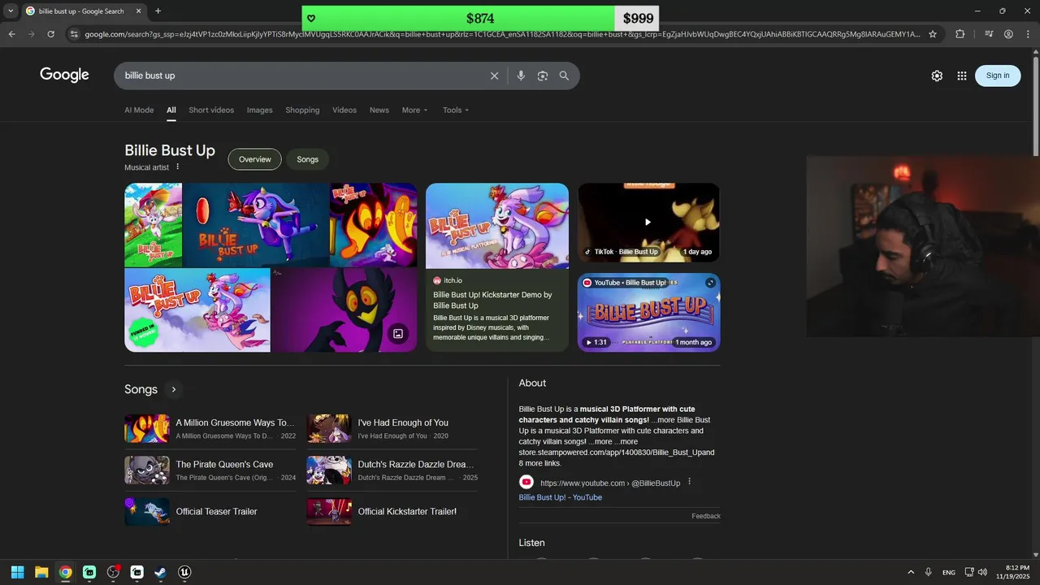Select the Songs chip

coord(308,159)
